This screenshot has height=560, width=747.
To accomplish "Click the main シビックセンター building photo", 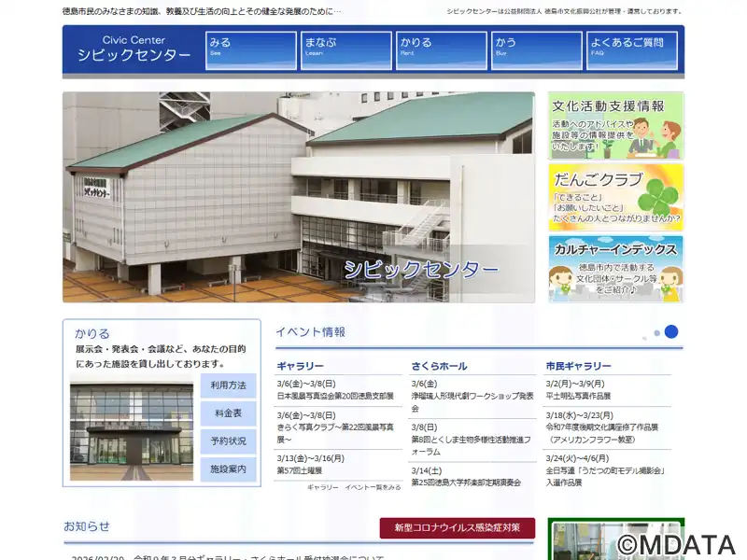I will 299,197.
